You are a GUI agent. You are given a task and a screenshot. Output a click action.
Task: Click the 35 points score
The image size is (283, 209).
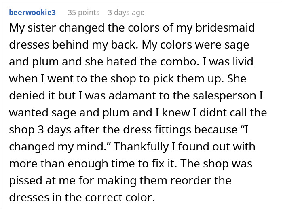point(84,13)
